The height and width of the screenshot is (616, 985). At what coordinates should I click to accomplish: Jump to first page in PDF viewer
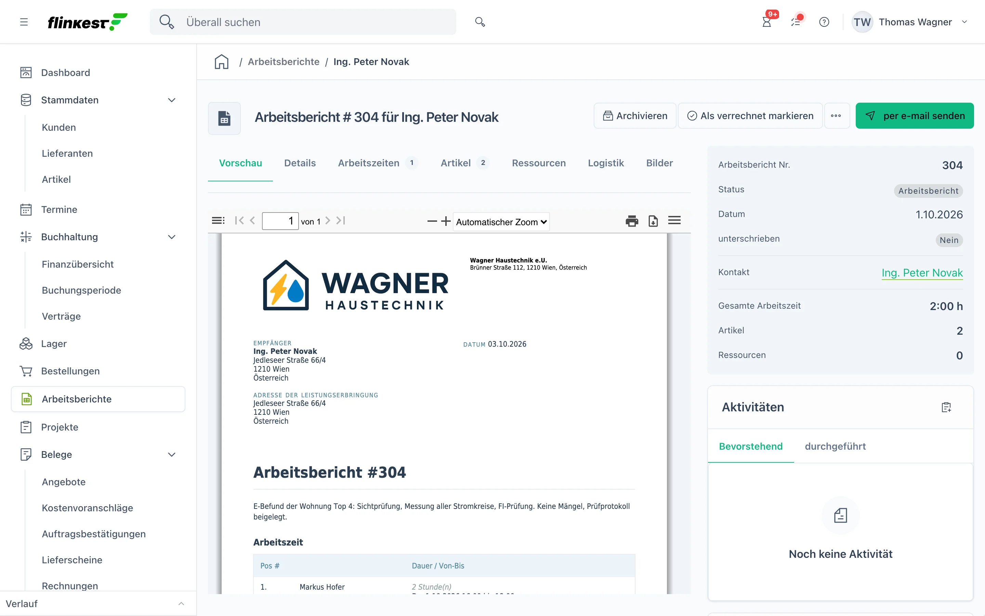pyautogui.click(x=239, y=221)
